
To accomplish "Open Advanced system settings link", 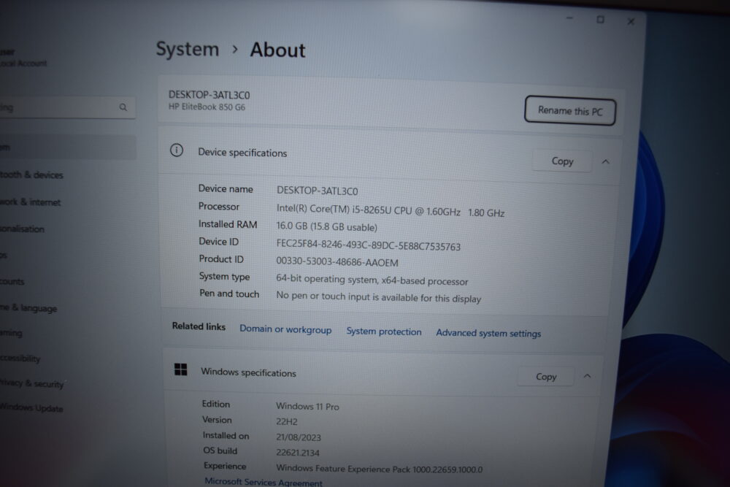I will pos(488,334).
